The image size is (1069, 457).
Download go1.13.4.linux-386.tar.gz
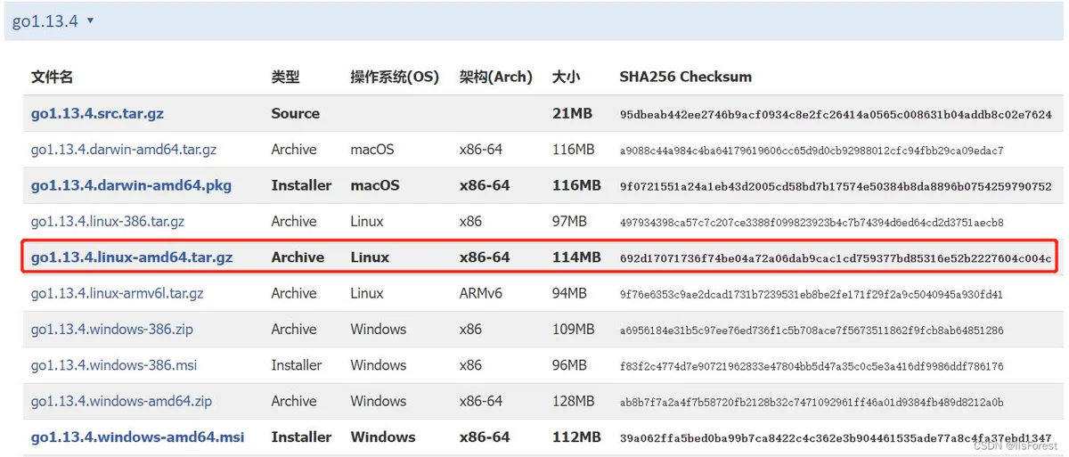coord(108,221)
